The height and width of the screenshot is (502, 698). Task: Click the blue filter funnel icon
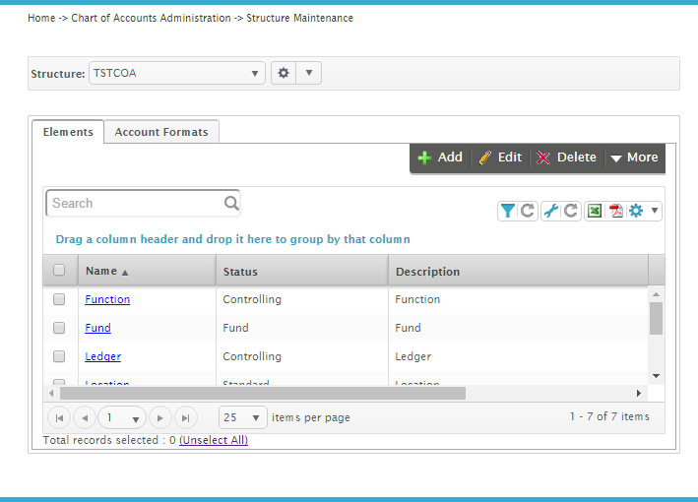[x=507, y=211]
